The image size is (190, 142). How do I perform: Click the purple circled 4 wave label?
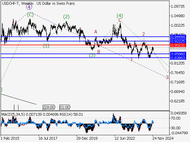(x=29, y=7)
